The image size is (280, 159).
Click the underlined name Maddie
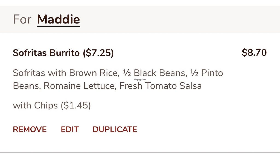[59, 20]
